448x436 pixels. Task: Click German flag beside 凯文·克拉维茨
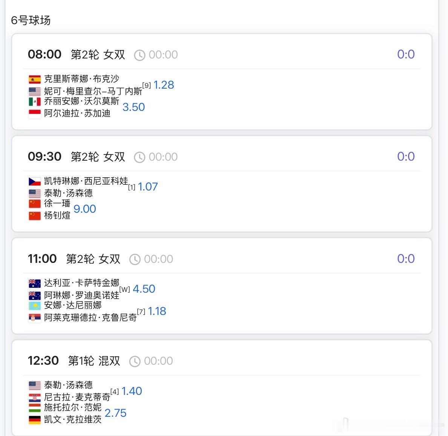(x=35, y=420)
